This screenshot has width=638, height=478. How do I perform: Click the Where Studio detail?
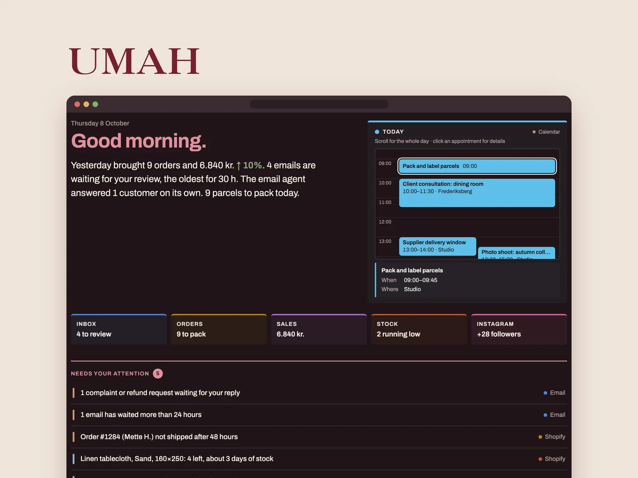(401, 289)
